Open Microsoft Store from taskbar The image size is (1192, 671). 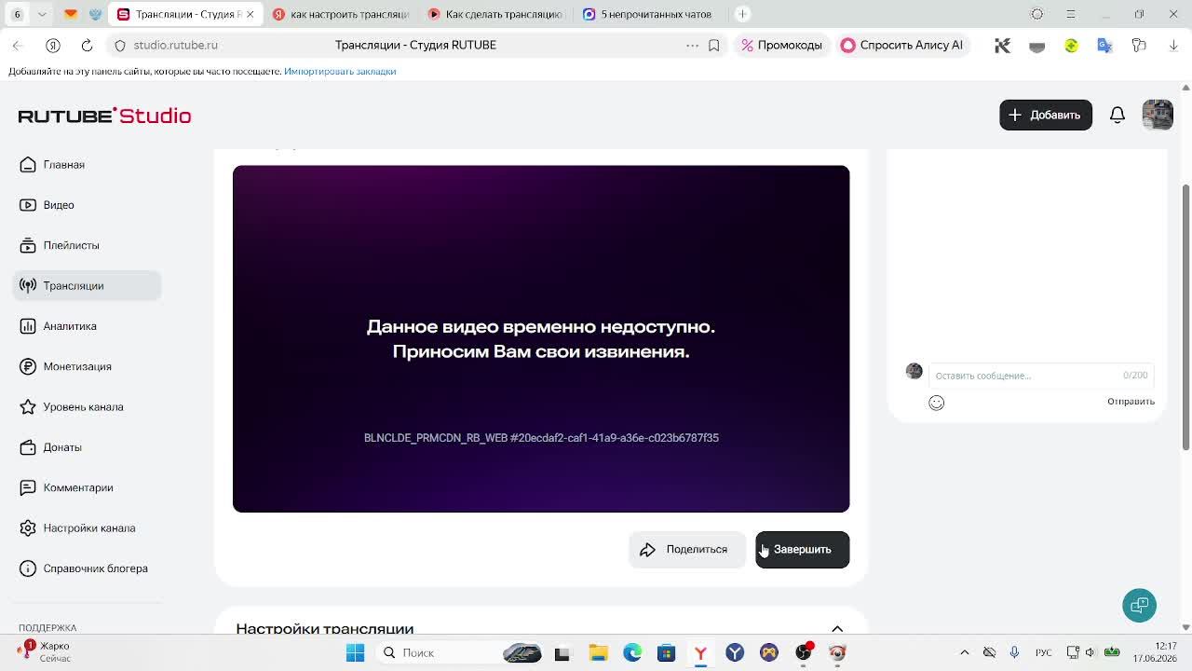point(666,653)
